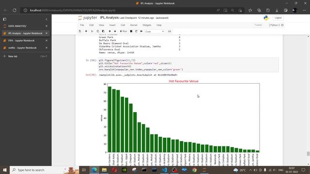The width and height of the screenshot is (310, 174).
Task: Open the notification center icon
Action: (304, 170)
